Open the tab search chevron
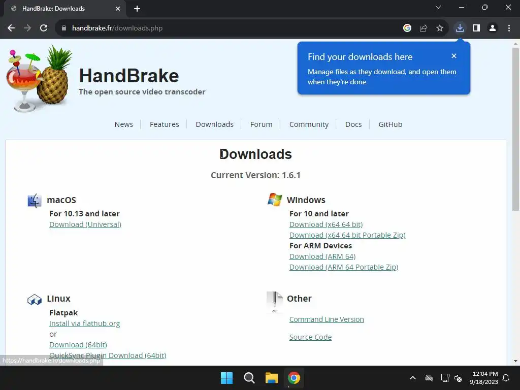The width and height of the screenshot is (520, 390). coord(438,7)
